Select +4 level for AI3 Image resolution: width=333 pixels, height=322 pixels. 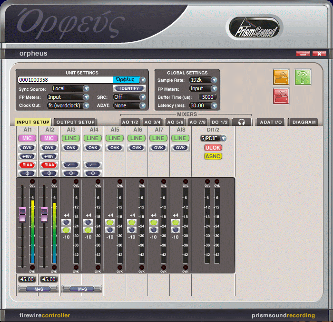pos(66,222)
